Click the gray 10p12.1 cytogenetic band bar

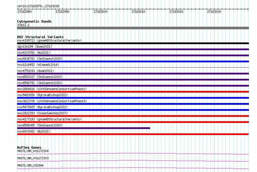coord(133,28)
